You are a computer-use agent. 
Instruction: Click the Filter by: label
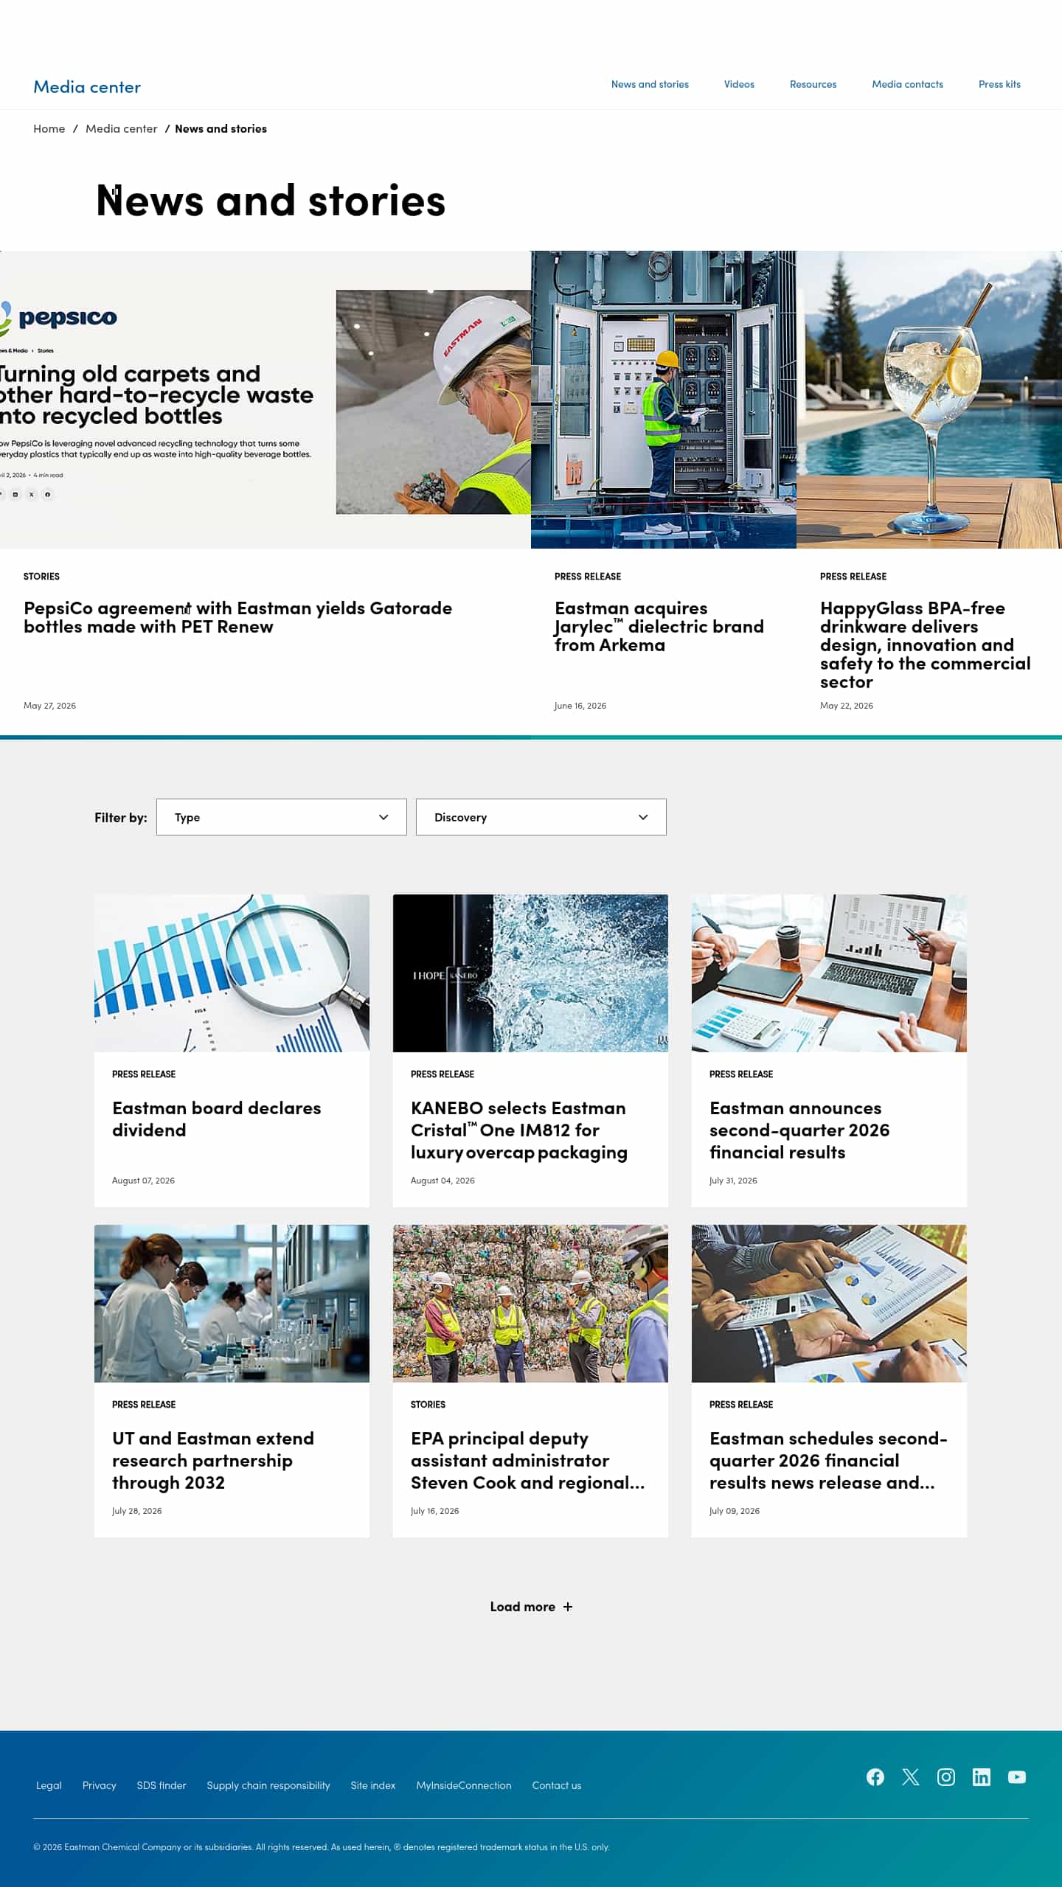click(x=121, y=817)
